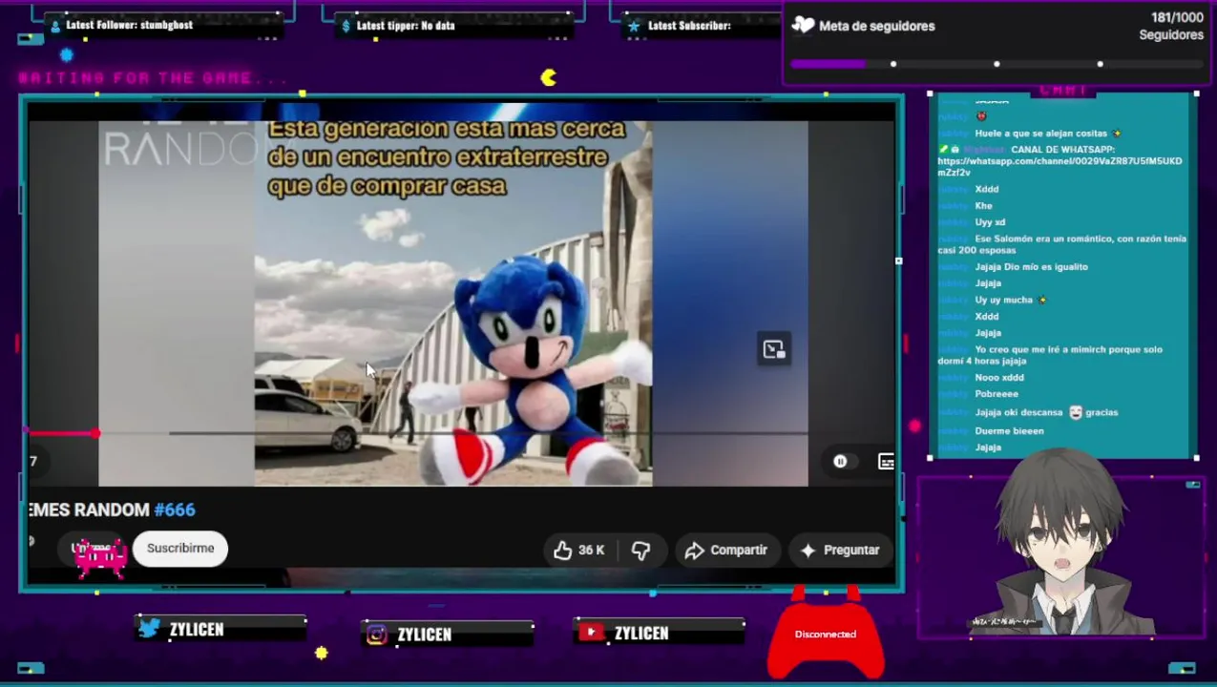Click the red Disconnected controller indicator
The height and width of the screenshot is (687, 1217).
826,635
